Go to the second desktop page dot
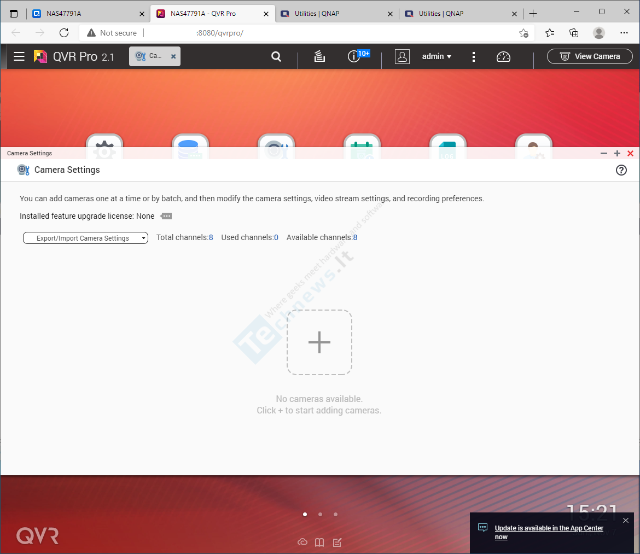Screen dimensions: 640x554 [321, 515]
